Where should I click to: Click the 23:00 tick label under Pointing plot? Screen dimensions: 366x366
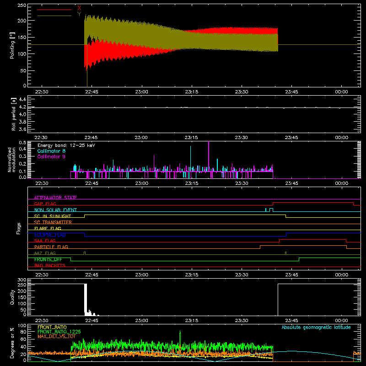141,92
